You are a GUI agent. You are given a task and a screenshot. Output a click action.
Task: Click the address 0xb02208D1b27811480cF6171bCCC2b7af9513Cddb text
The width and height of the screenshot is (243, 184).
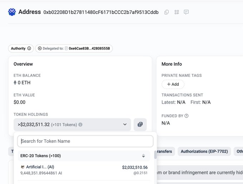pos(101,12)
